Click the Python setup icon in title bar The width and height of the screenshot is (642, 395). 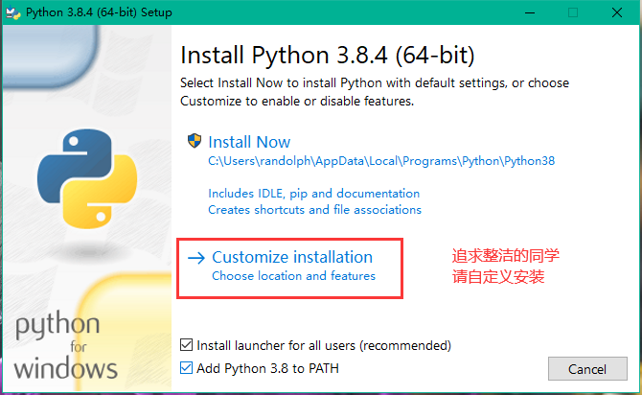(13, 12)
